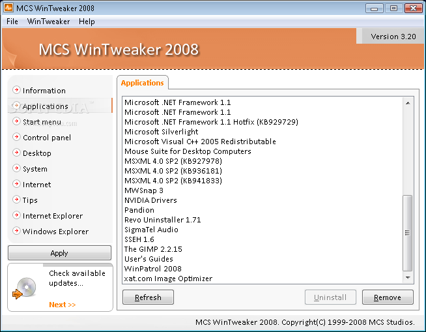Click the CD update icon
Screen dimensions: 426x332
click(25, 288)
